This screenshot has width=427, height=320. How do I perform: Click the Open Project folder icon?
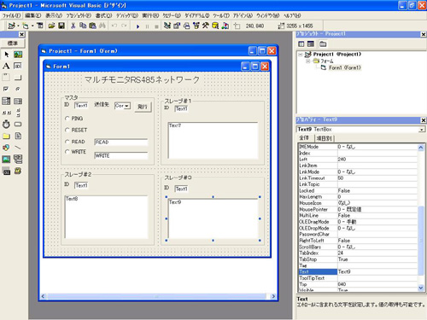(x=51, y=26)
